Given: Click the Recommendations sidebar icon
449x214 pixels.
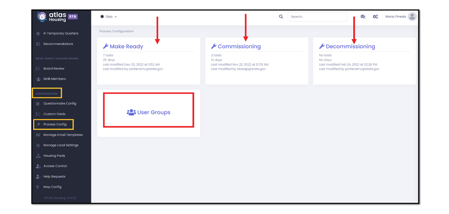Looking at the screenshot, I should 38,44.
